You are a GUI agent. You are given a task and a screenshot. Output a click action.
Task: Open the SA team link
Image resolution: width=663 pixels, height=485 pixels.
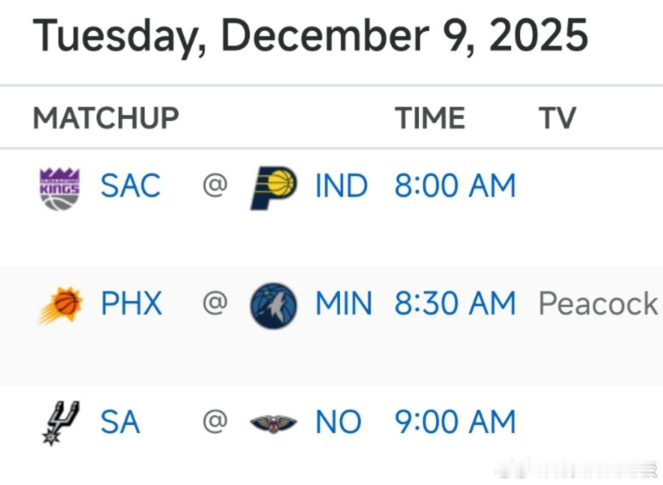[120, 422]
